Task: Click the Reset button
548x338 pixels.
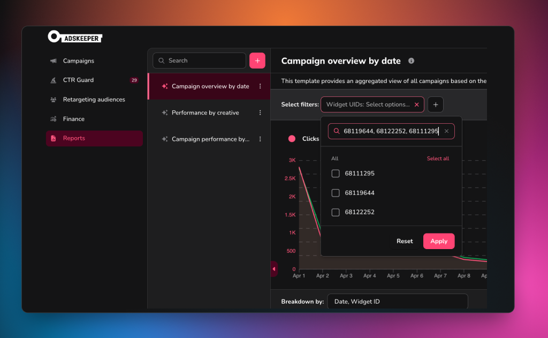Action: pos(405,241)
